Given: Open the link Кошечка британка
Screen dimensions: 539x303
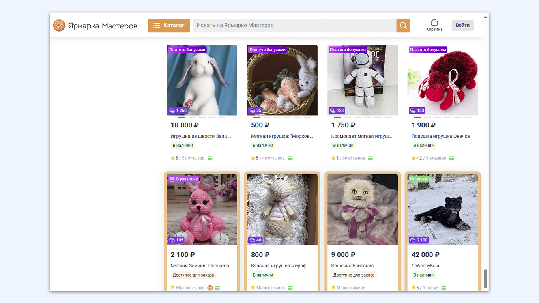Looking at the screenshot, I should pos(352,266).
